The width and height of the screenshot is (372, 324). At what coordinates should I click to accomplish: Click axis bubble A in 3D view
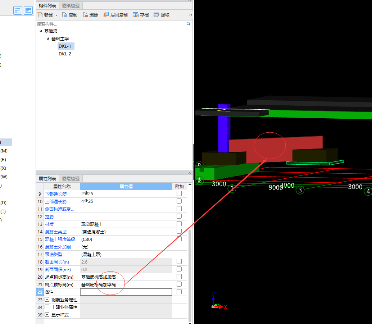coord(200,180)
